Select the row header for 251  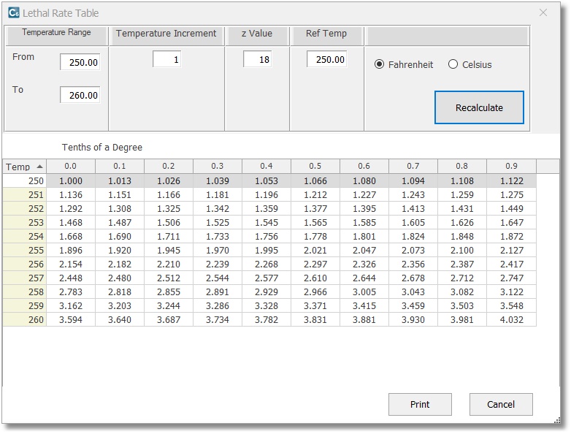point(24,194)
